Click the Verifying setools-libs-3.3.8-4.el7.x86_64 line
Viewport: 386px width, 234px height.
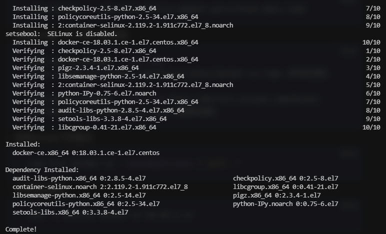tap(89, 119)
